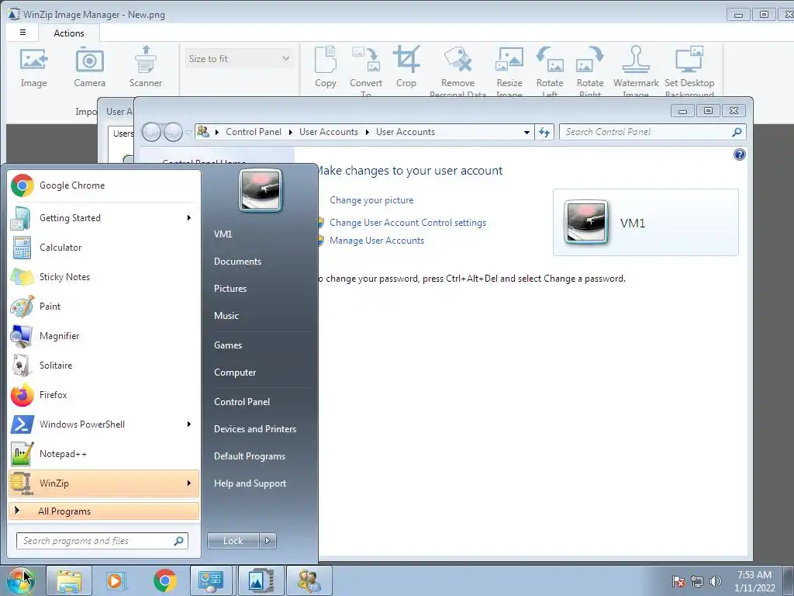Switch to the Actions ribbon tab
This screenshot has width=794, height=596.
coord(69,33)
